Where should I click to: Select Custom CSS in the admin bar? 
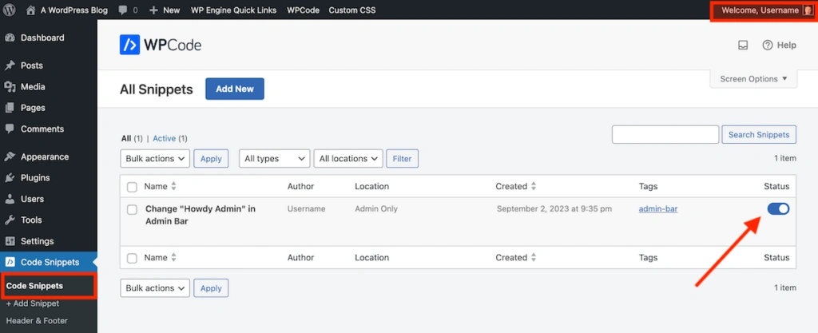352,10
